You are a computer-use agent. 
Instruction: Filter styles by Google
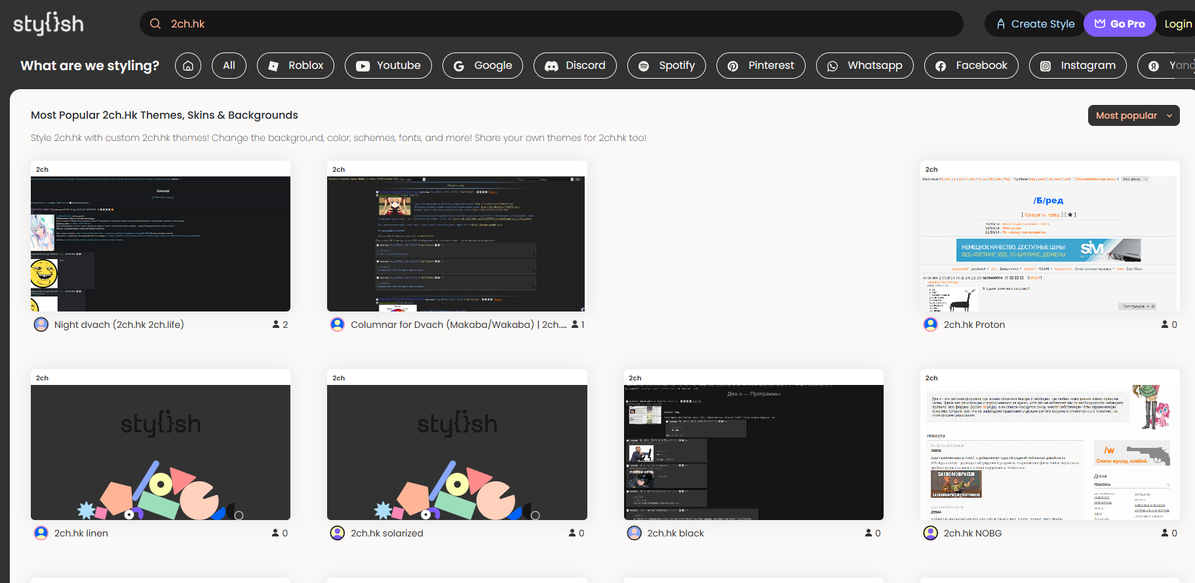point(482,66)
